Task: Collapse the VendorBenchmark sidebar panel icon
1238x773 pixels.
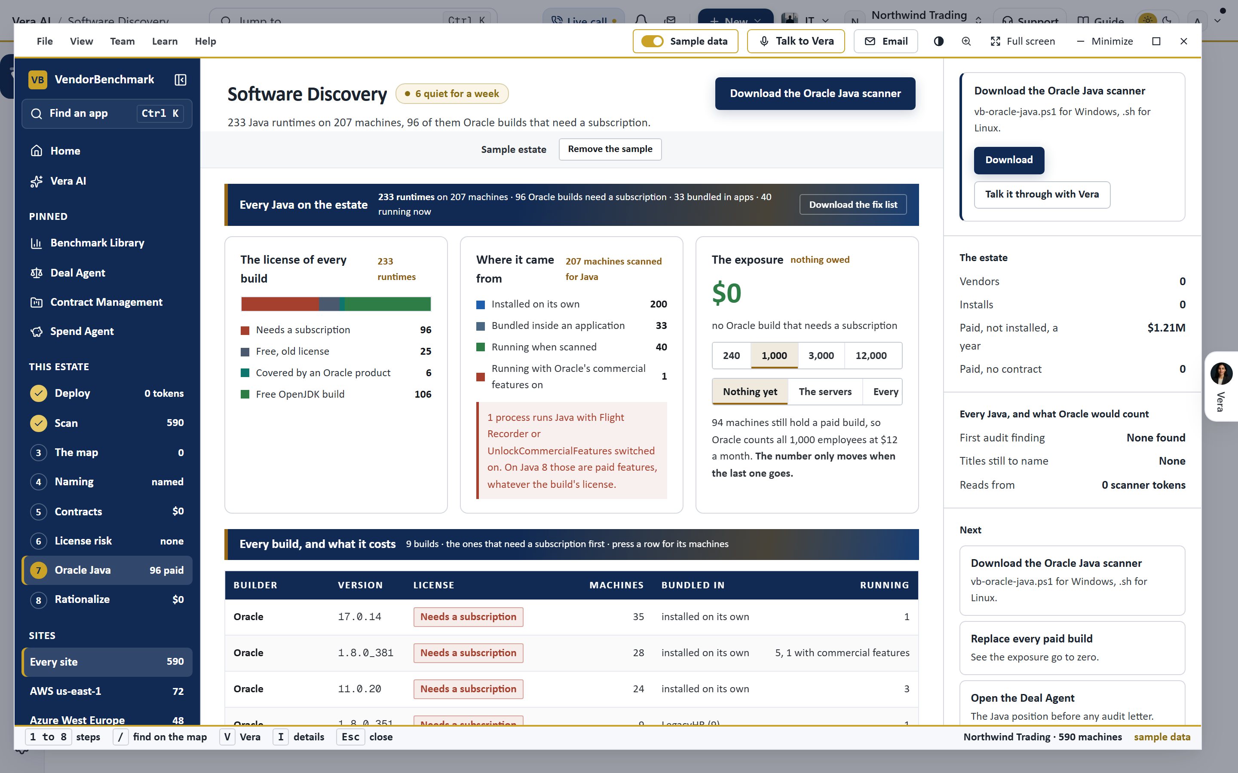Action: 181,80
